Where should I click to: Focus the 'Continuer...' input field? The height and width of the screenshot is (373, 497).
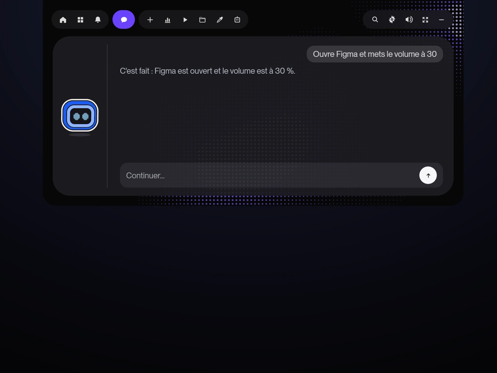coord(281,175)
